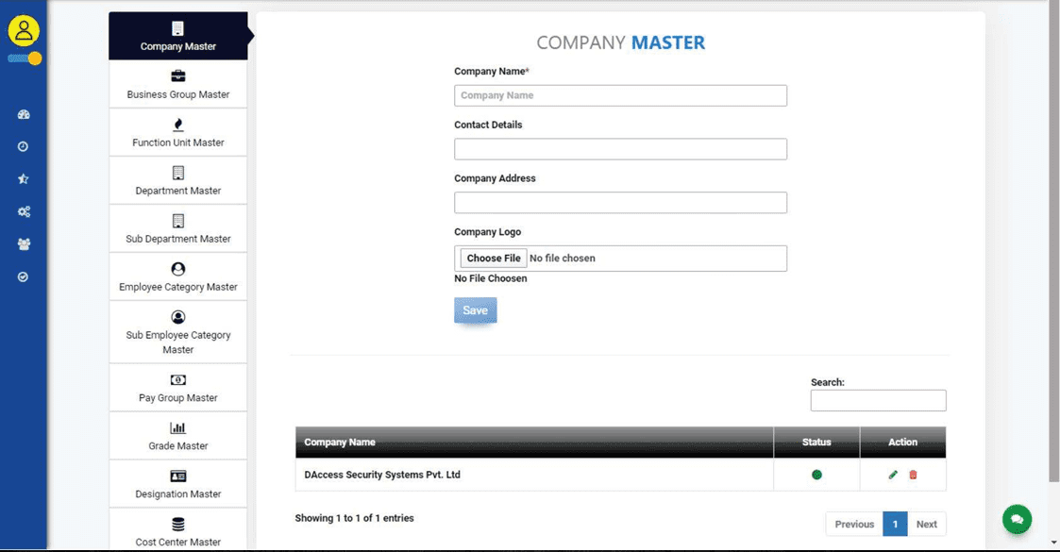
Task: Go to the Next page of entries
Action: [926, 524]
